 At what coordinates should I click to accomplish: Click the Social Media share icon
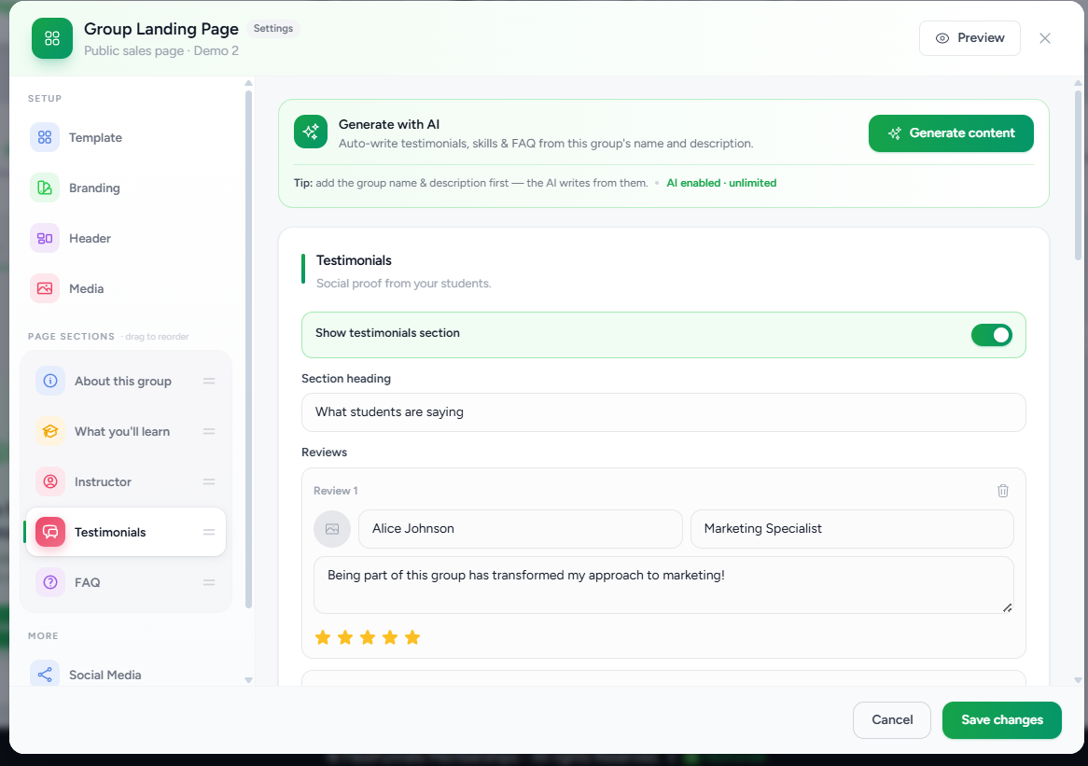coord(45,675)
